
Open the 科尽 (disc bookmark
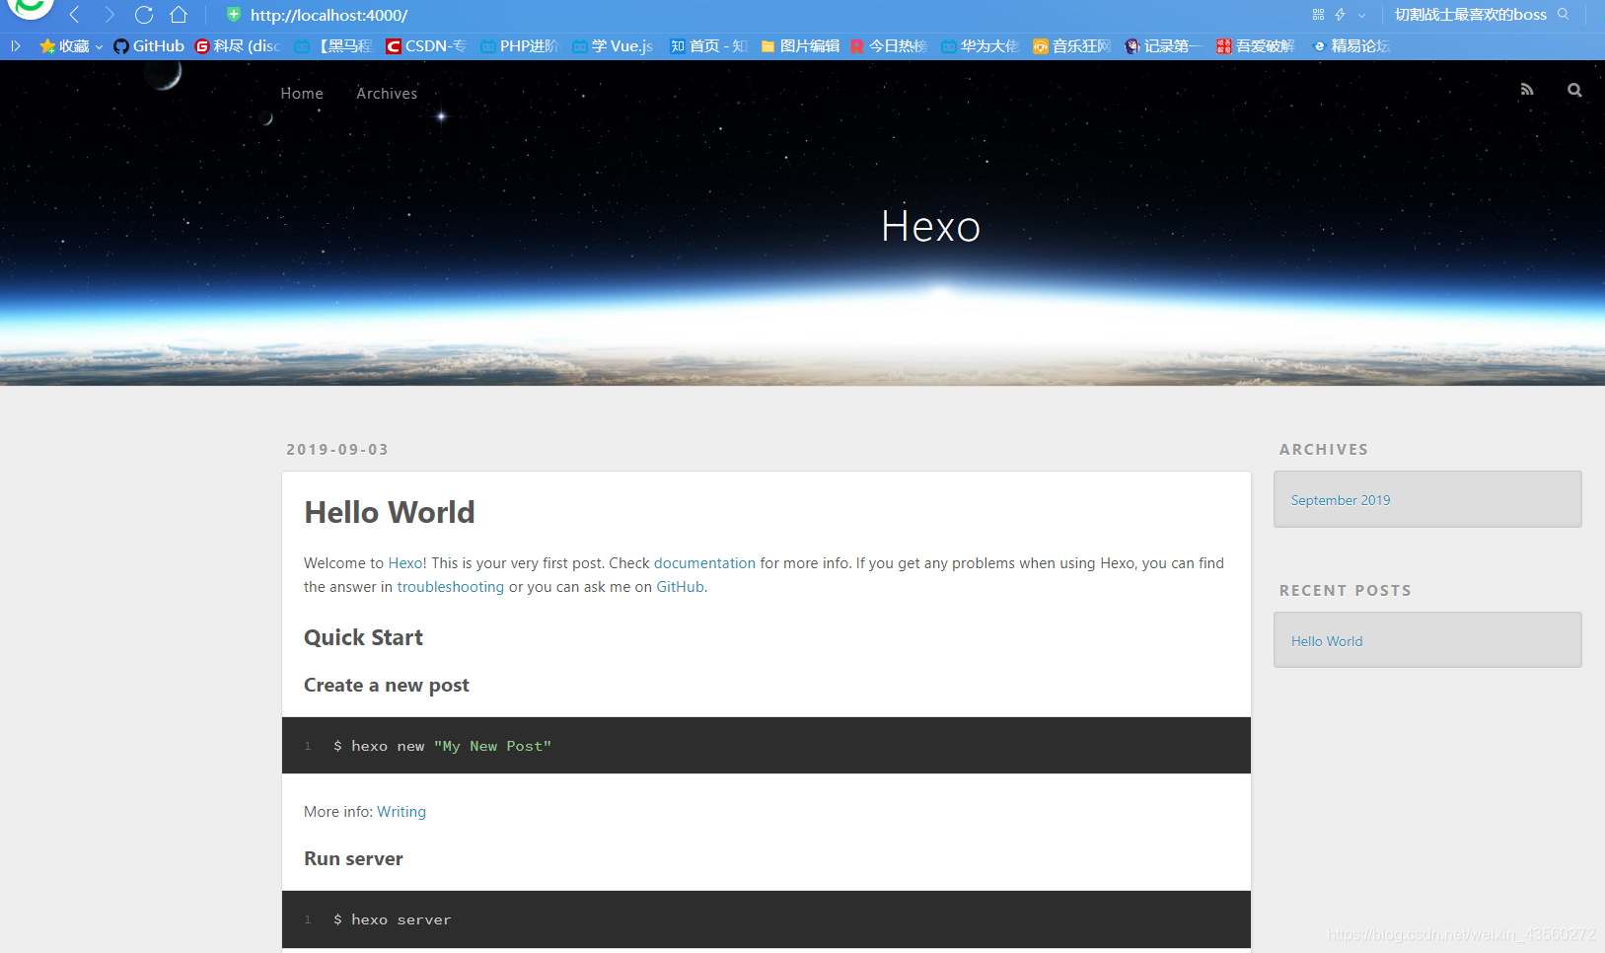pos(238,45)
